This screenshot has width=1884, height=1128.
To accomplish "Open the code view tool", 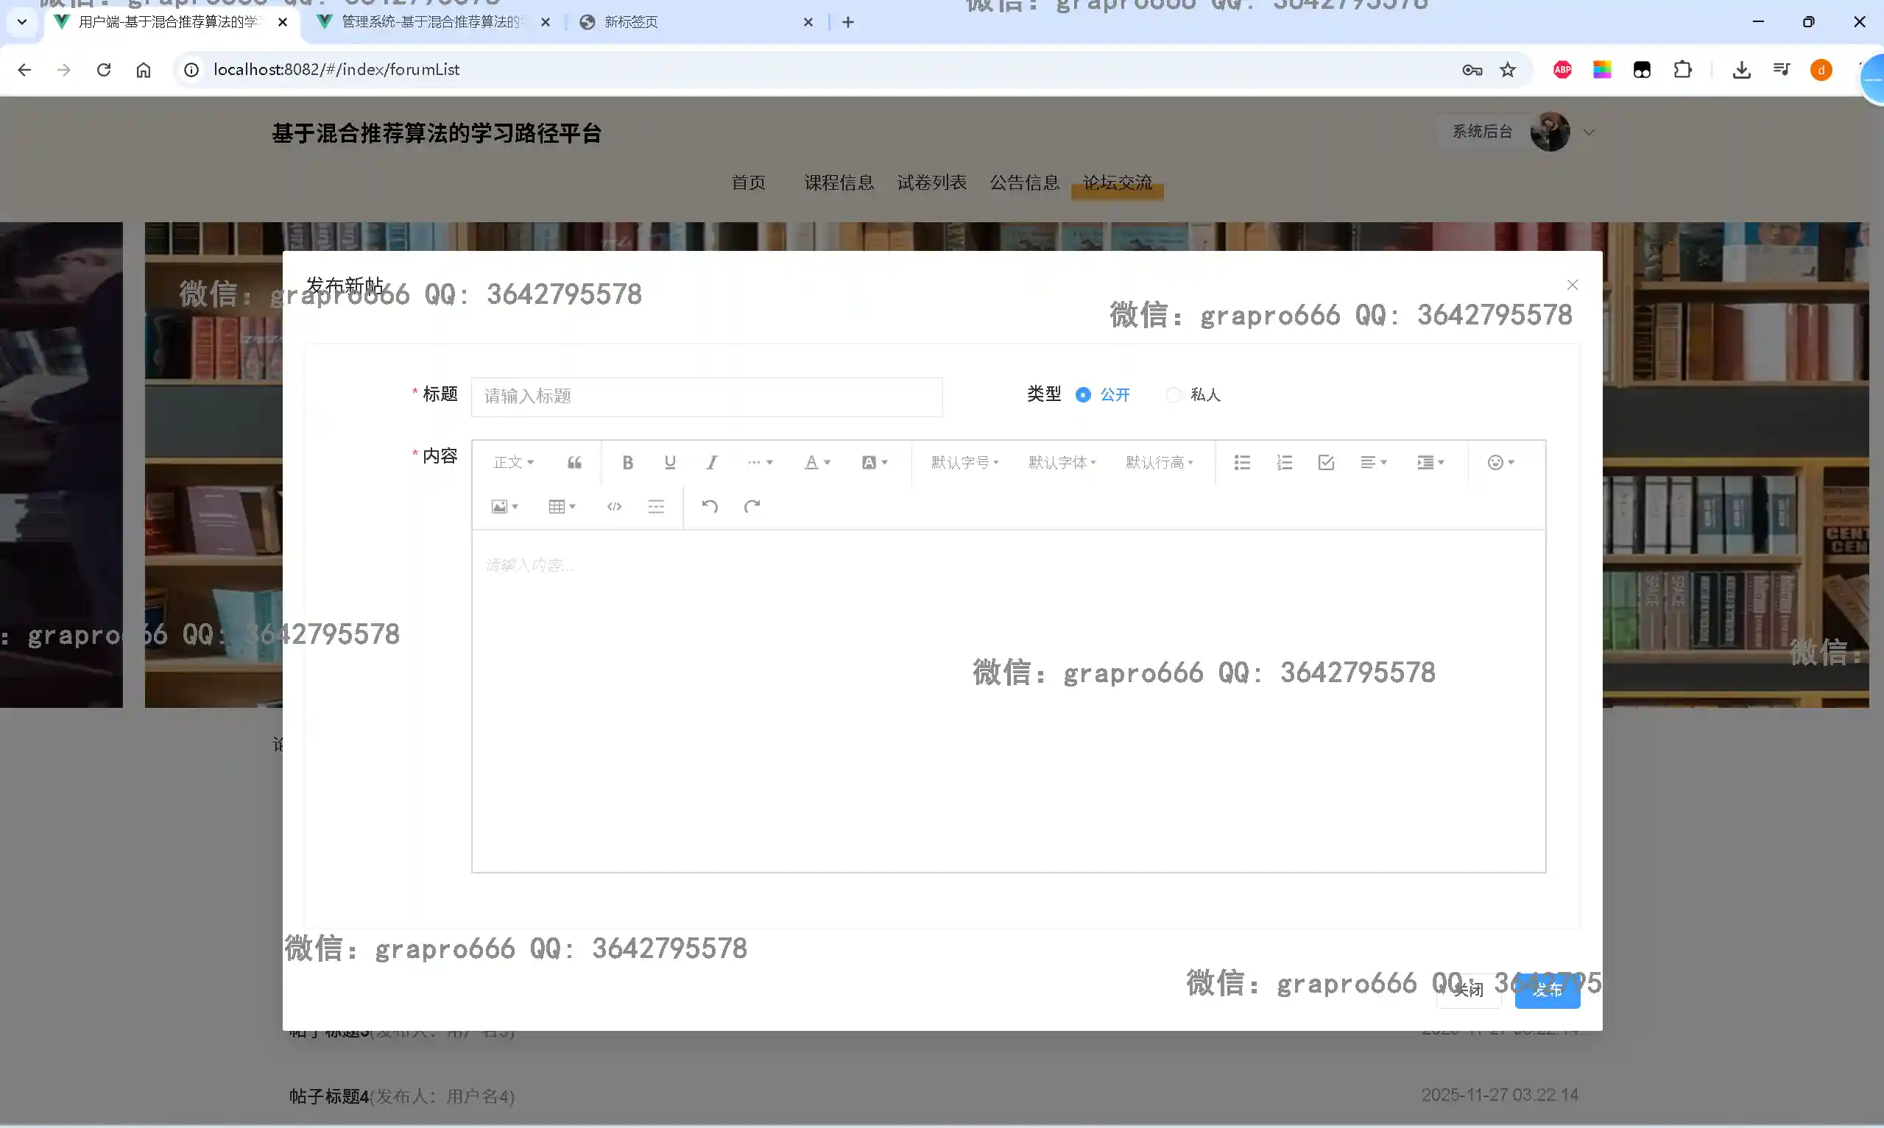I will tap(614, 506).
